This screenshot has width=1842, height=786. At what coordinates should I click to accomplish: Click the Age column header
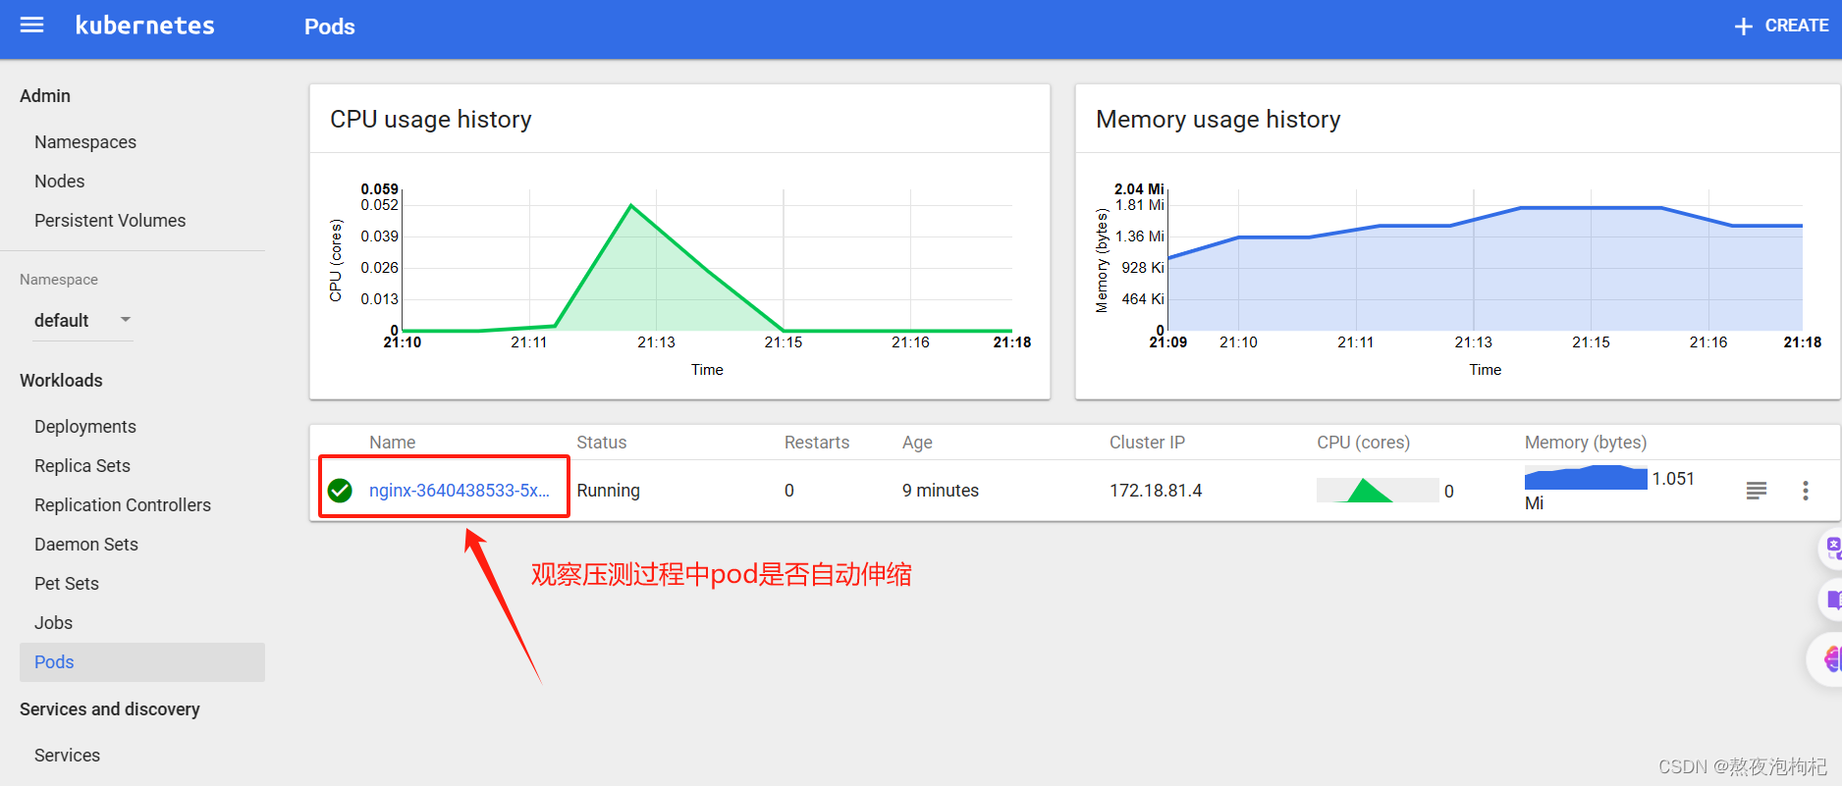[917, 443]
